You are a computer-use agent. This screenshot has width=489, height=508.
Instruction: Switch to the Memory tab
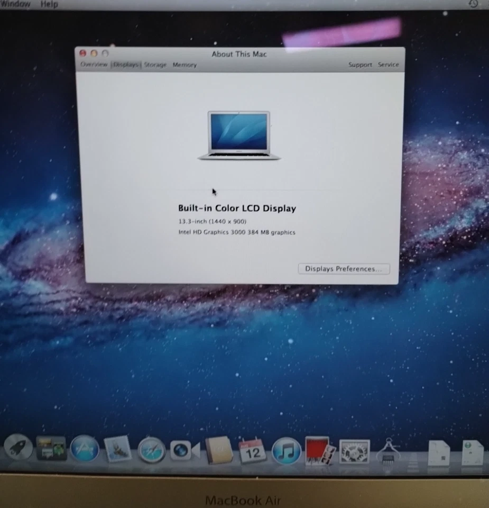point(184,64)
